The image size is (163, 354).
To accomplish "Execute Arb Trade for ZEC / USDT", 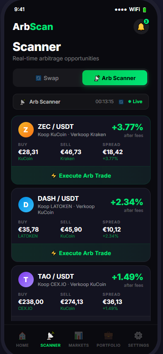I will pyautogui.click(x=81, y=176).
